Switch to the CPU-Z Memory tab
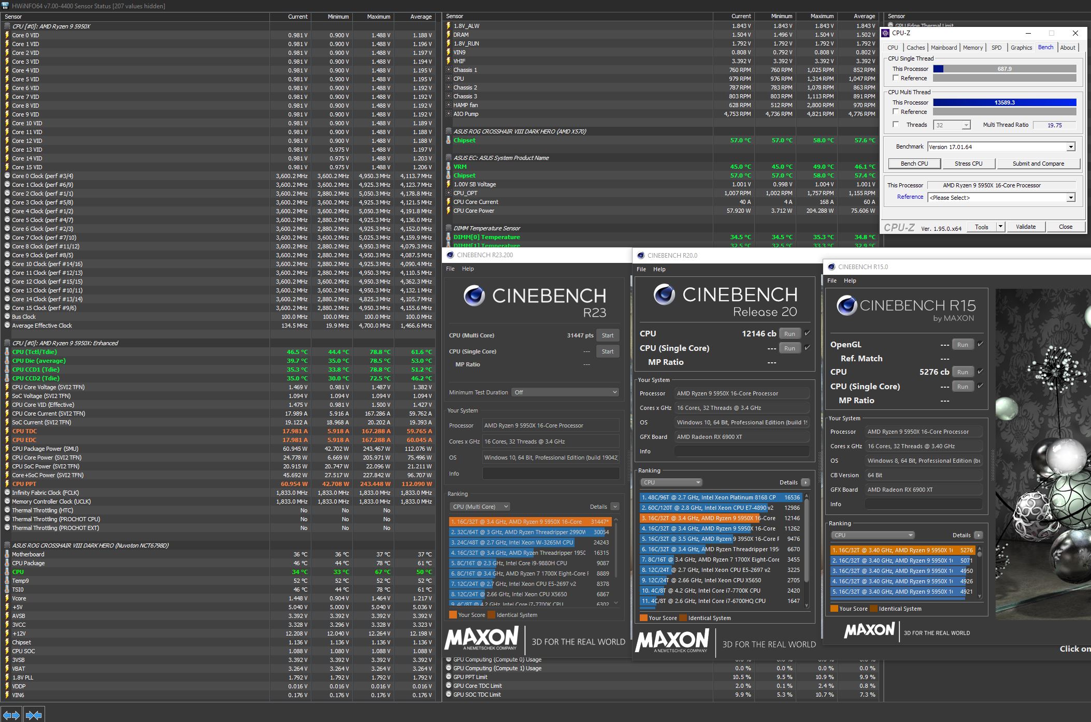Viewport: 1091px width, 722px height. pos(972,48)
